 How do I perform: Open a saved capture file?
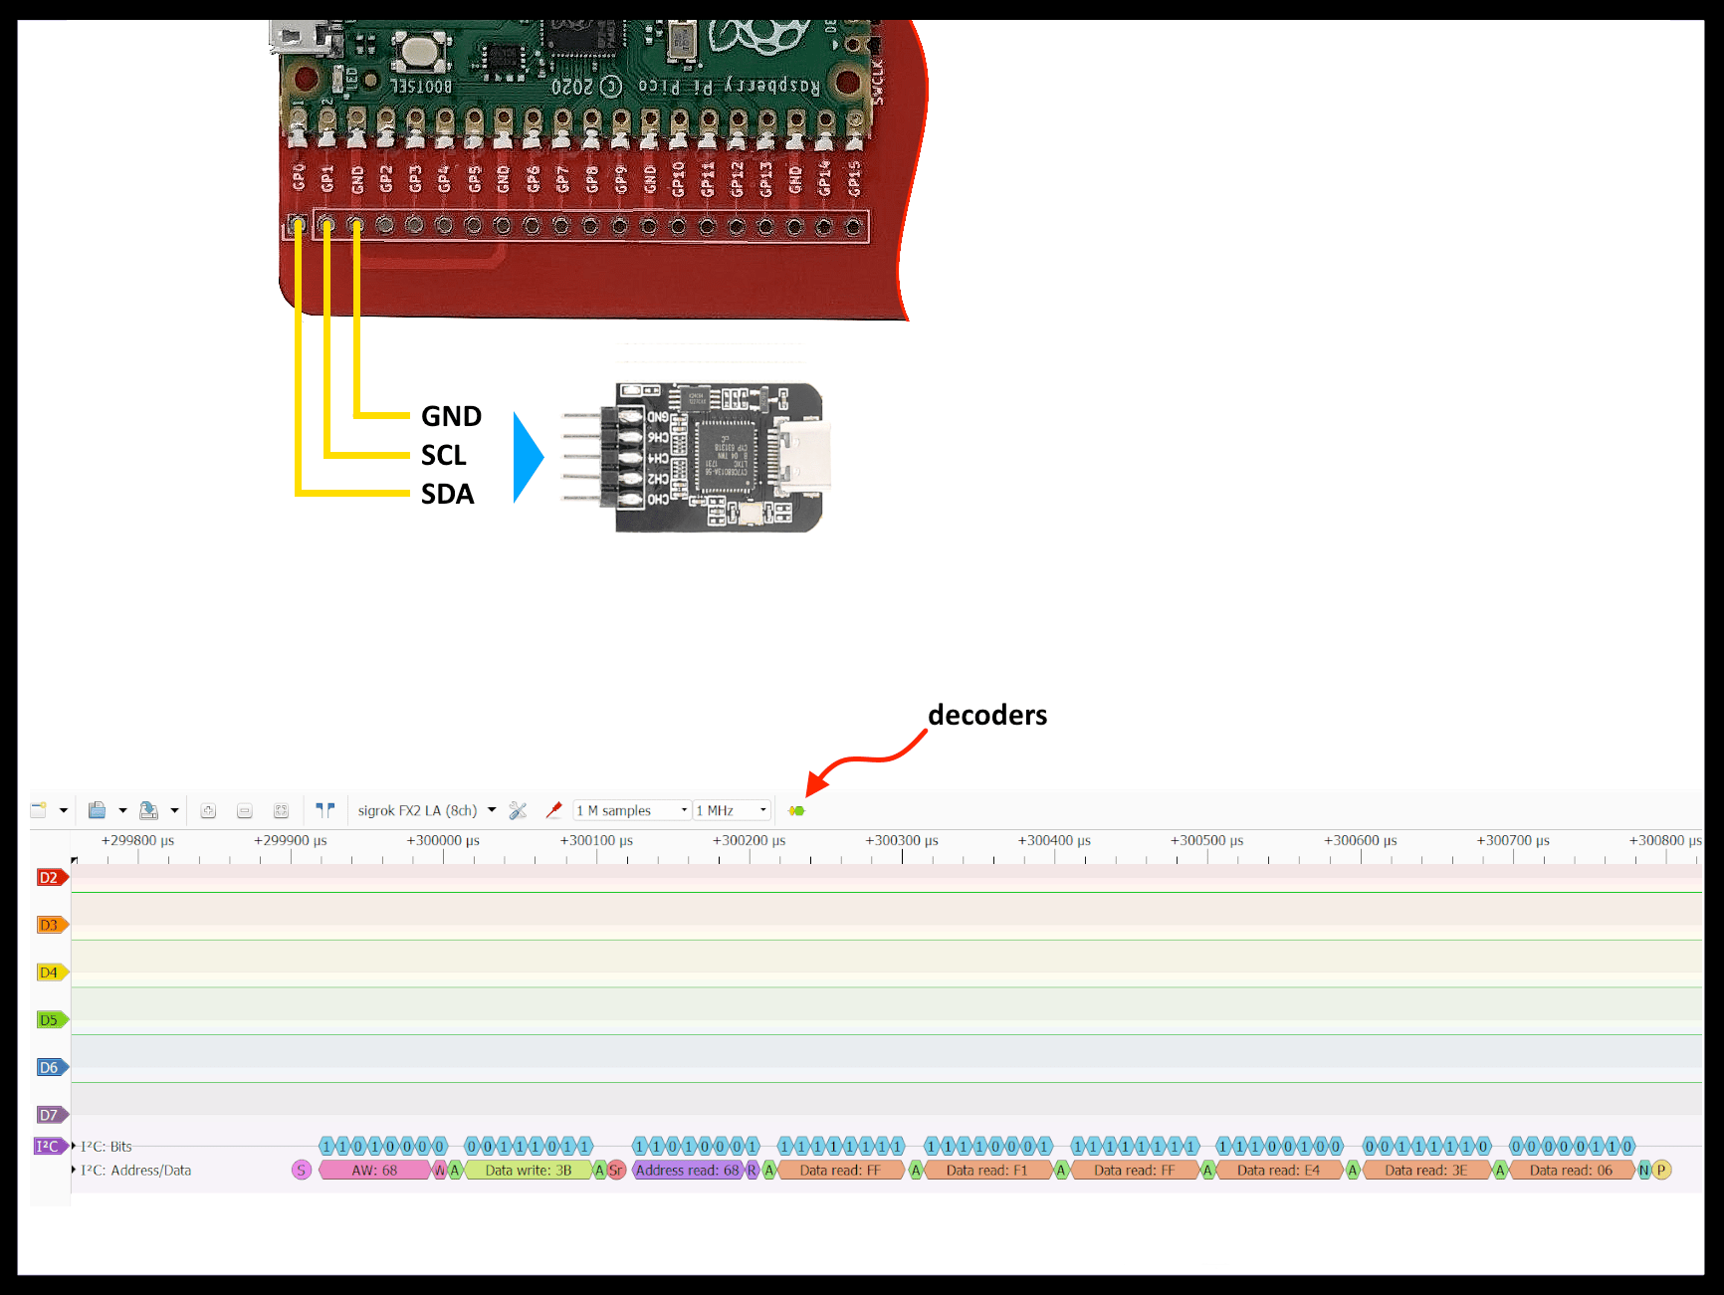(x=98, y=809)
